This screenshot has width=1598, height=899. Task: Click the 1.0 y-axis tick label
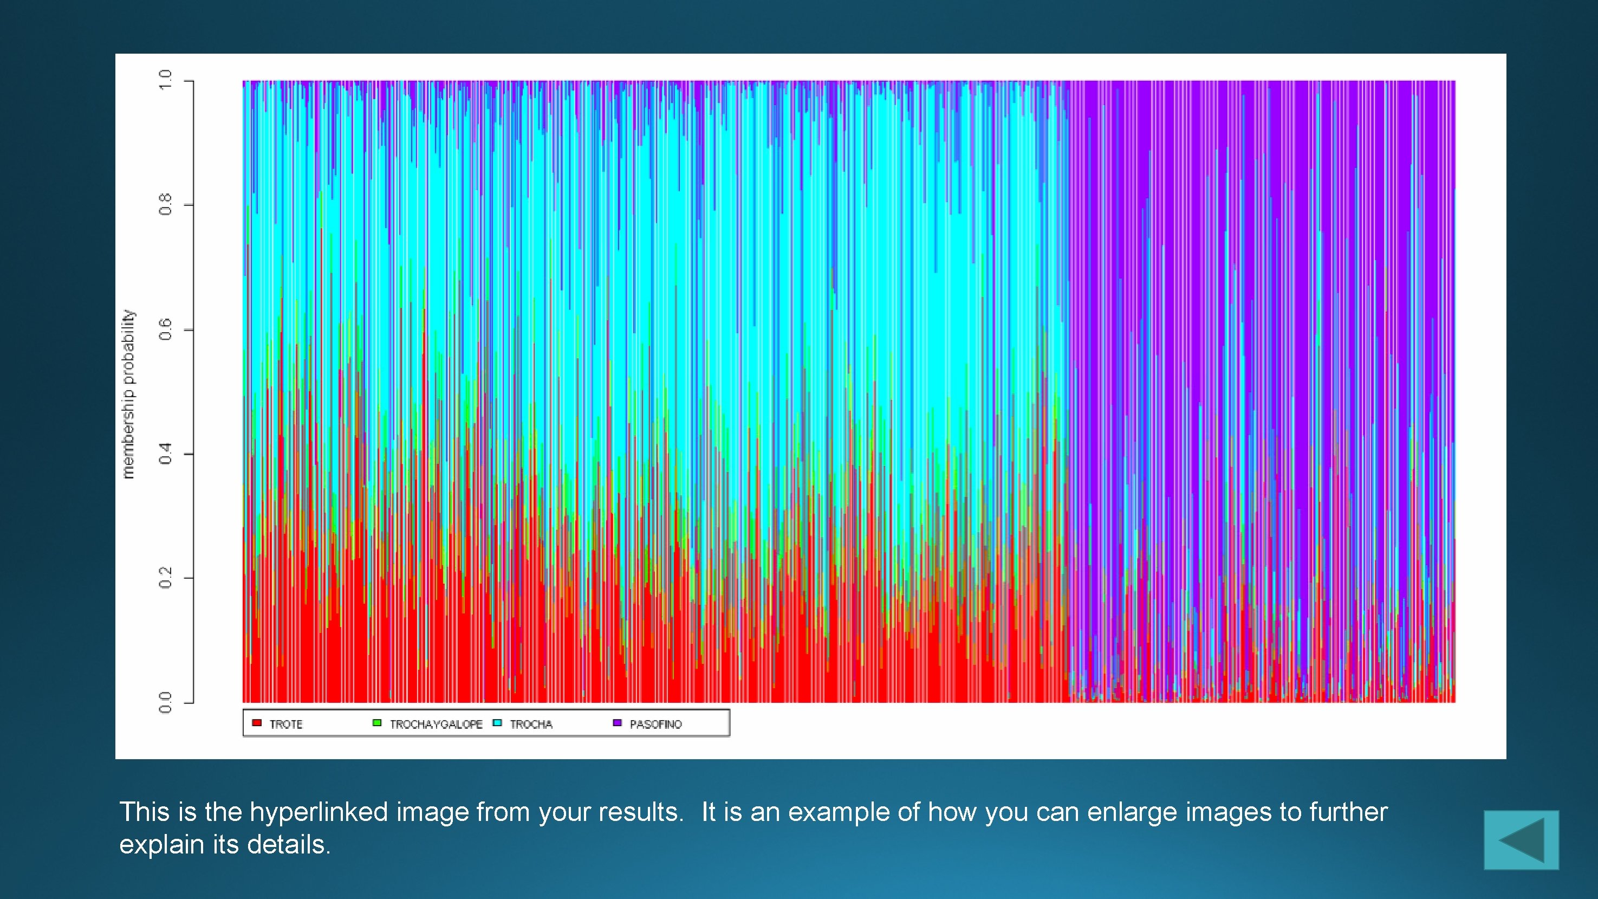(x=165, y=80)
